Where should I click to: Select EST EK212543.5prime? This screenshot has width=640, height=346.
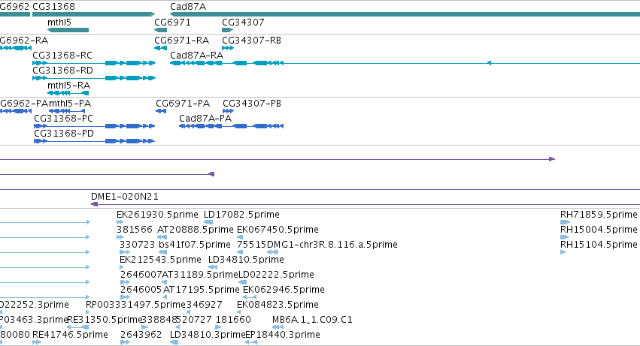click(x=160, y=260)
